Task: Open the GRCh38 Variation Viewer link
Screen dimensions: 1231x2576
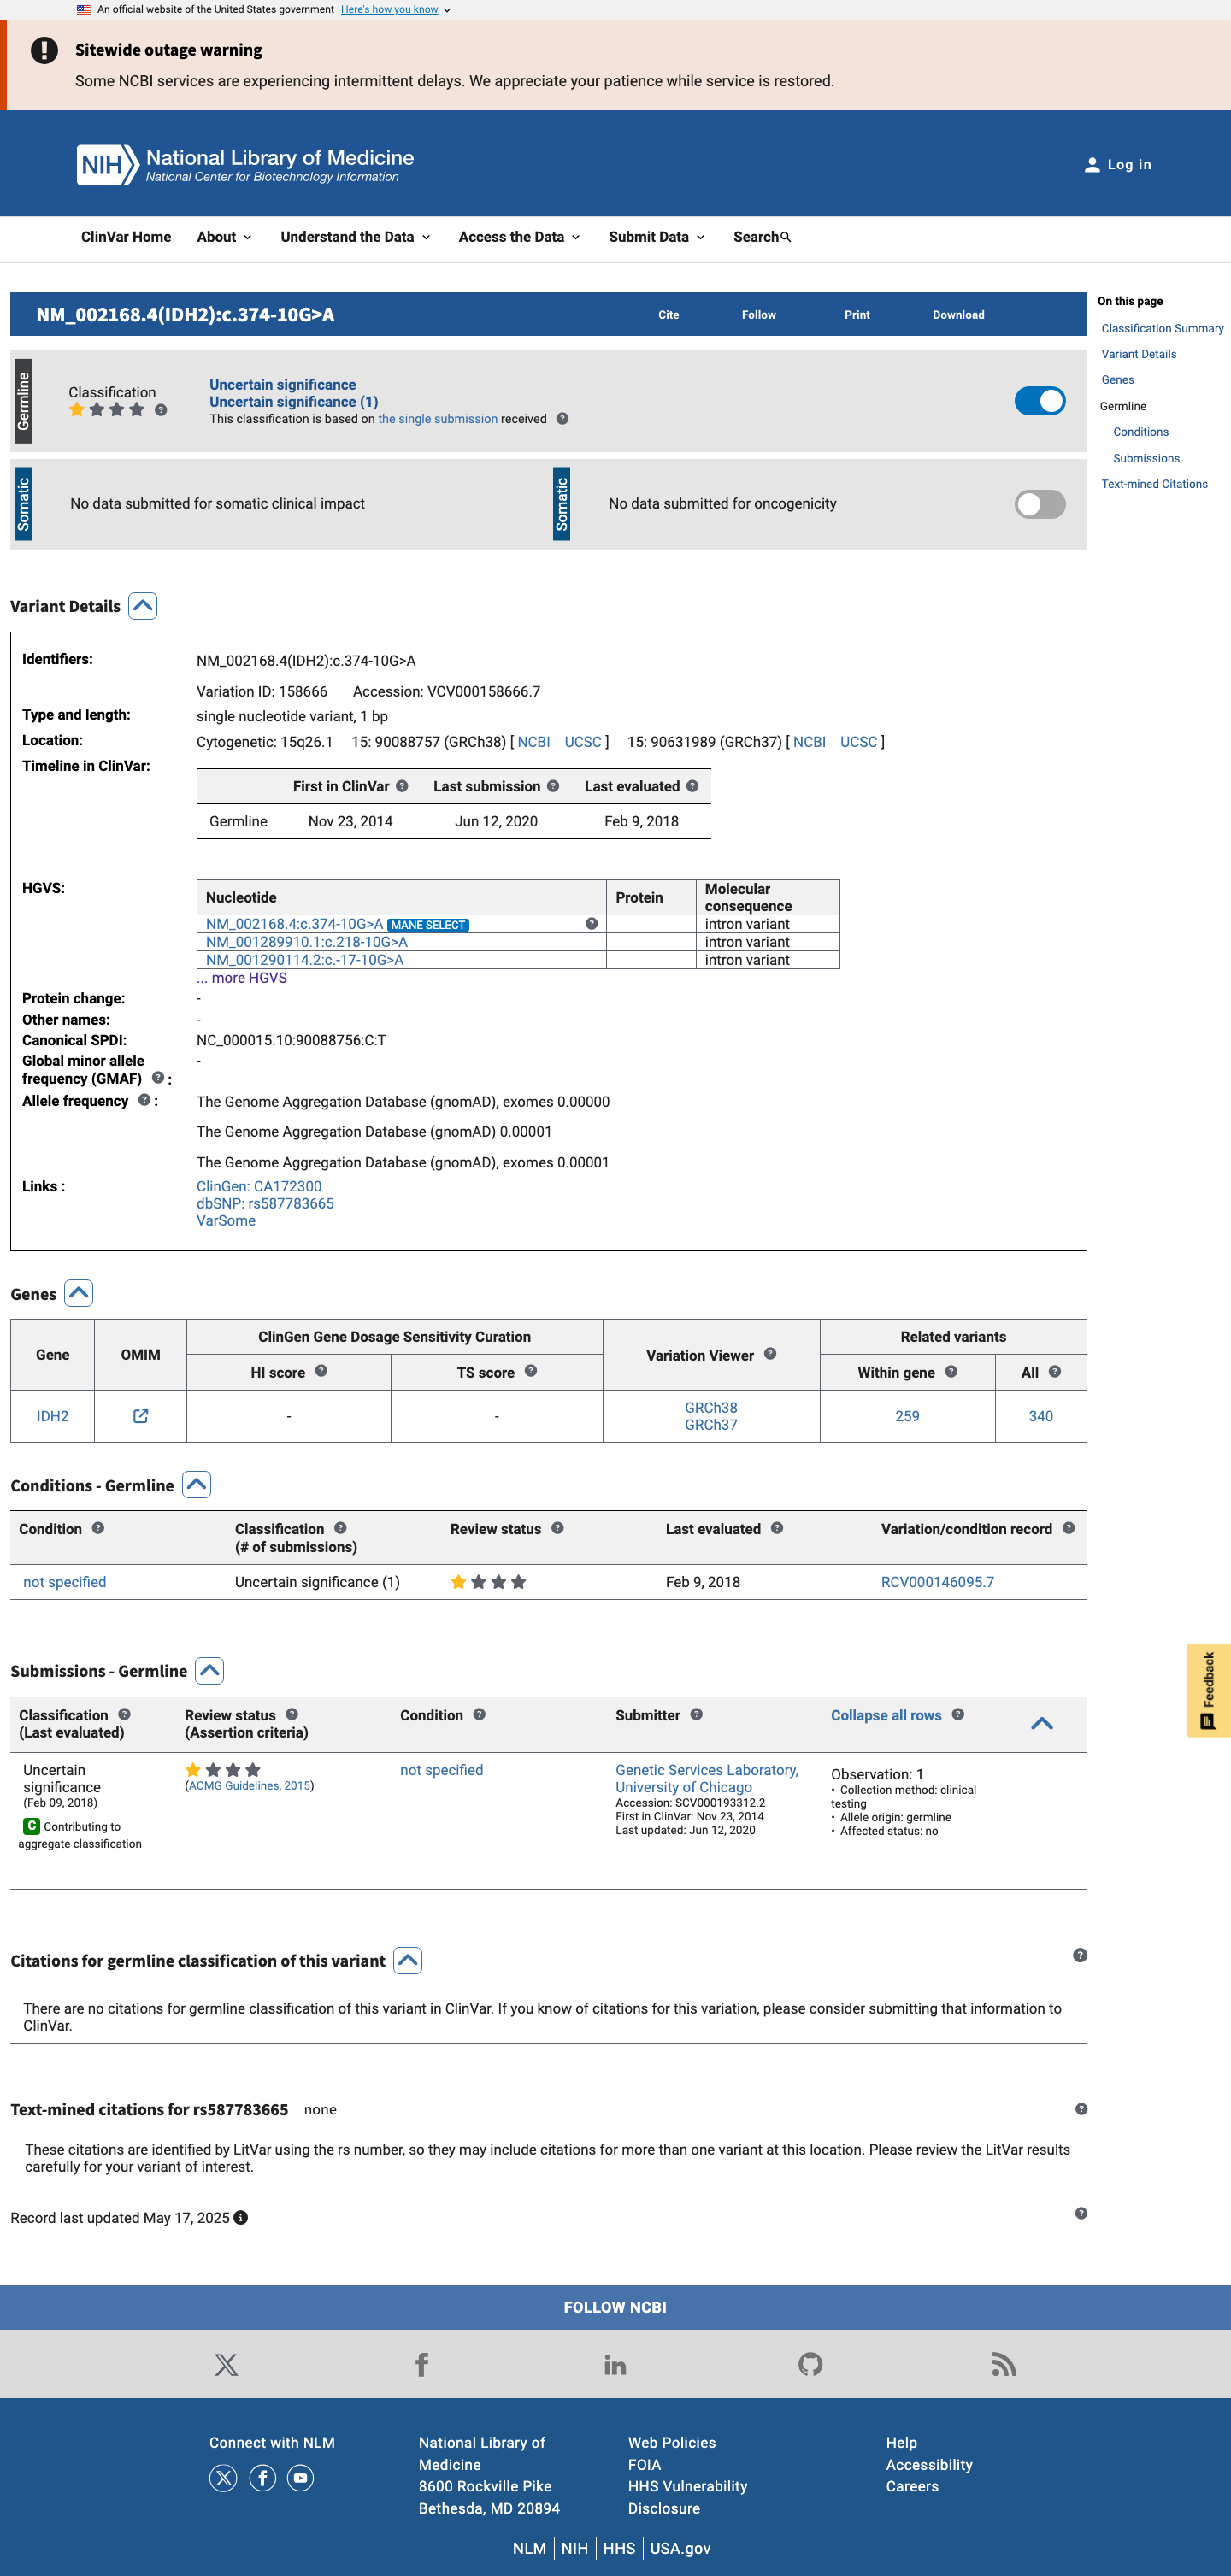Action: click(x=711, y=1407)
